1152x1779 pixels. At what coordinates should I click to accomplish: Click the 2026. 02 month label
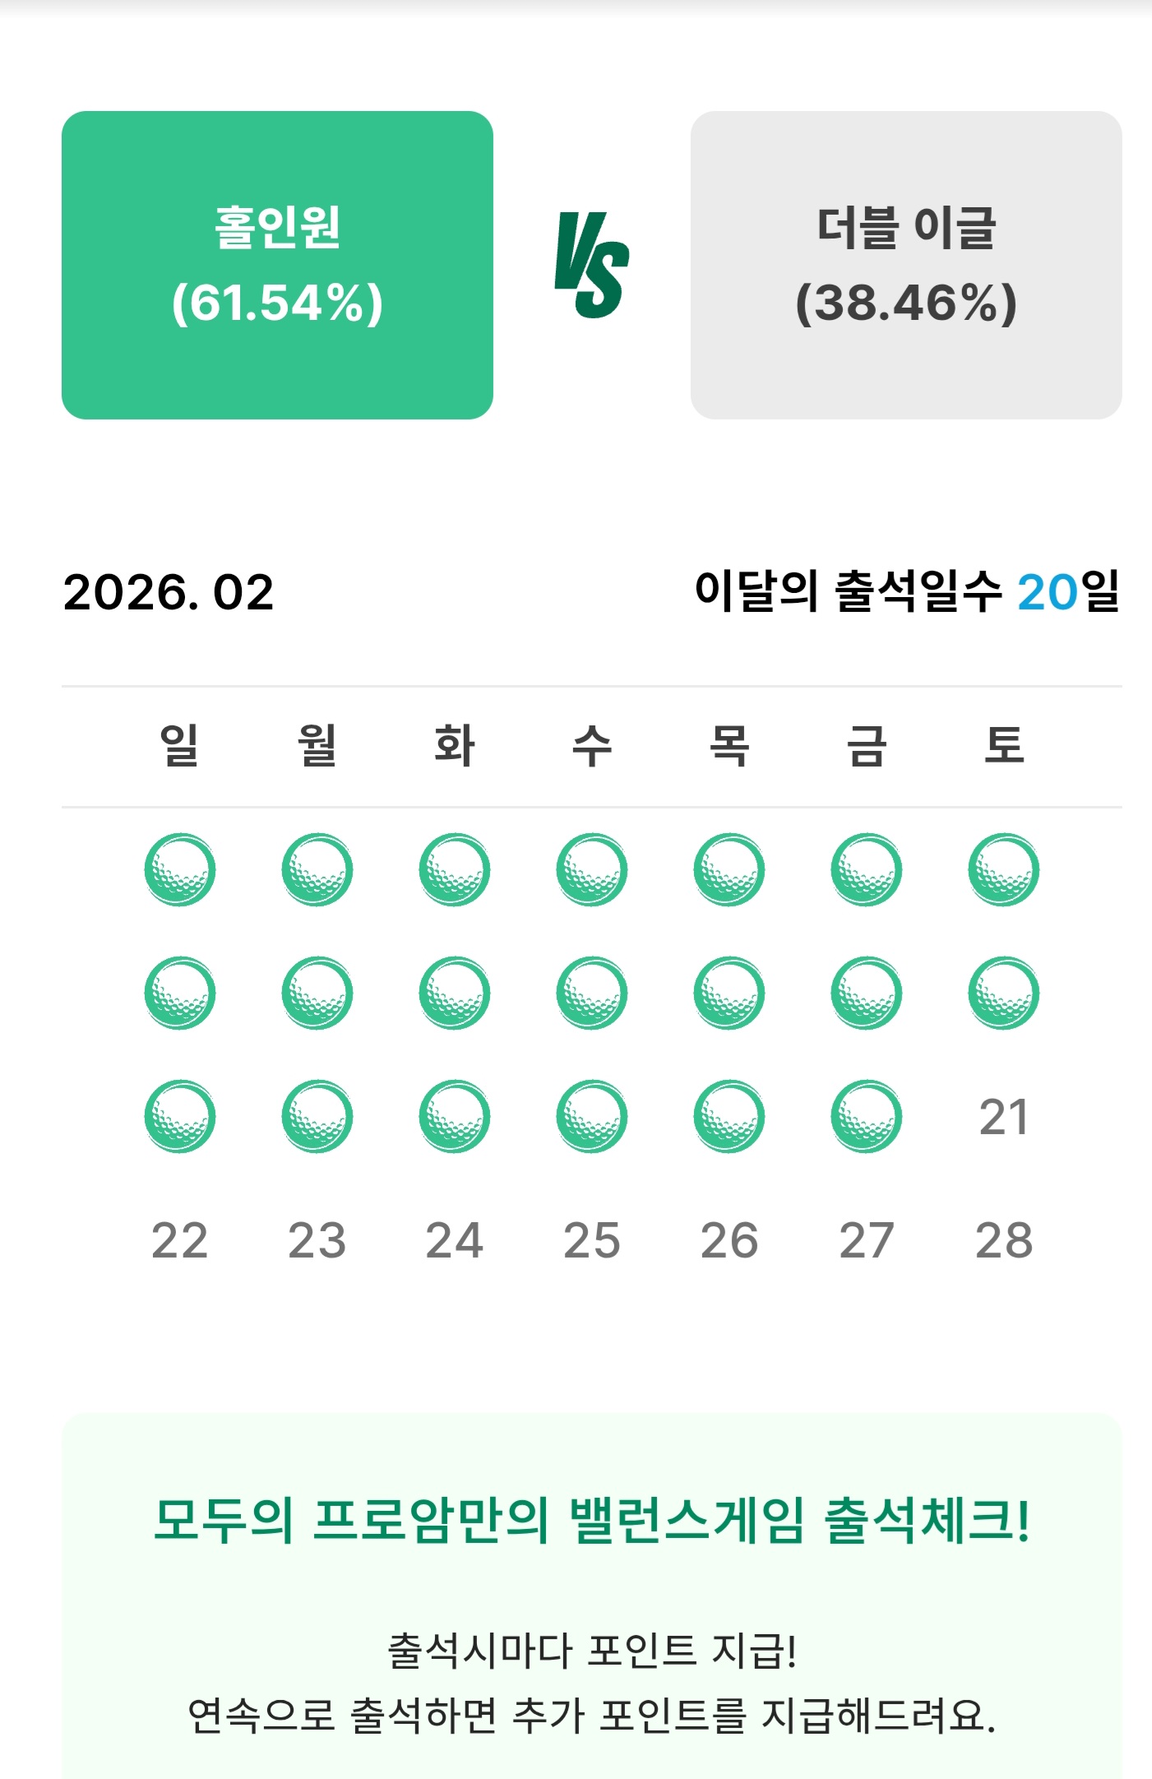pyautogui.click(x=169, y=592)
